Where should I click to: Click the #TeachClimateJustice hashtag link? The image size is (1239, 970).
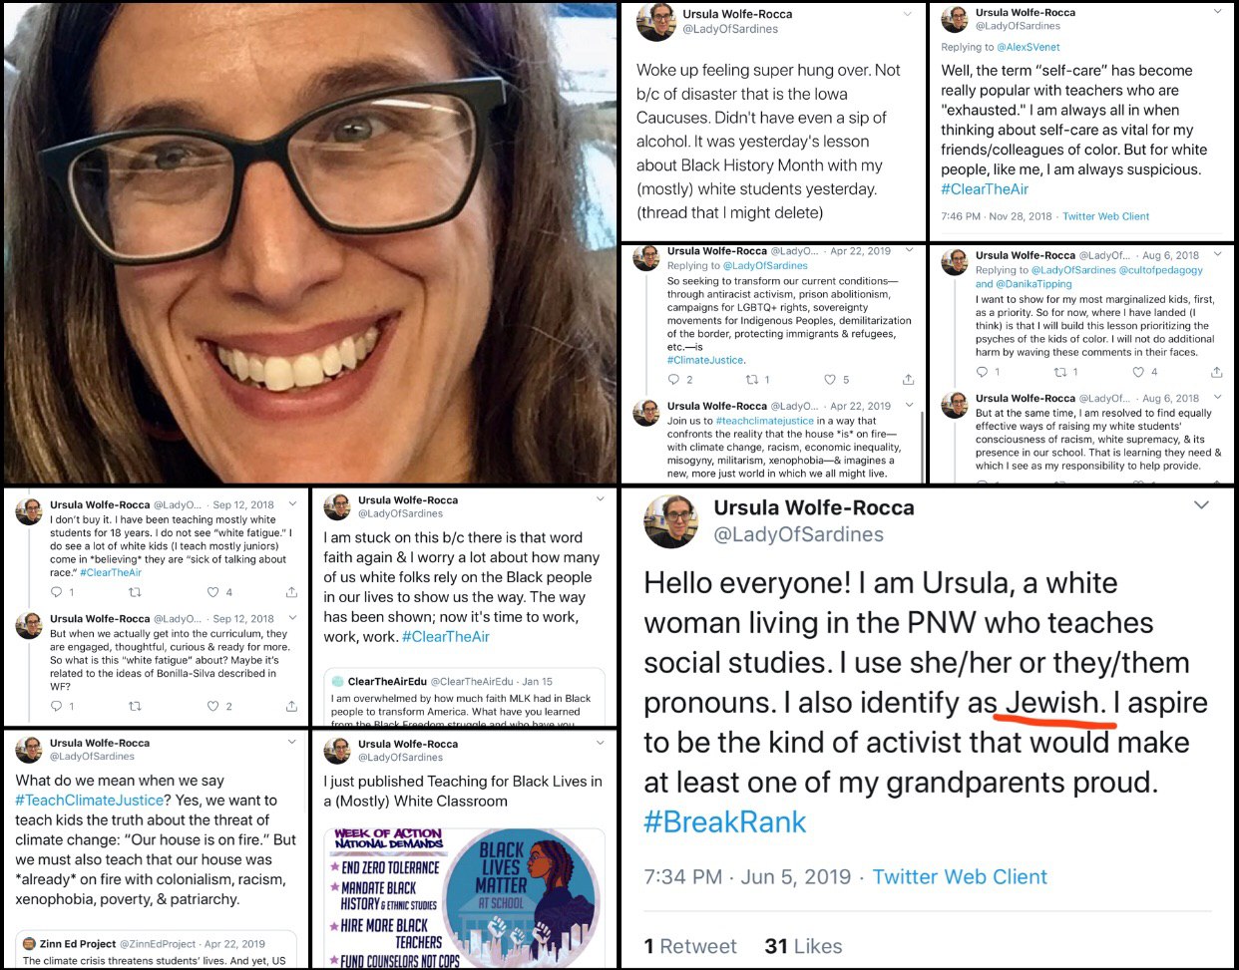[x=89, y=801]
